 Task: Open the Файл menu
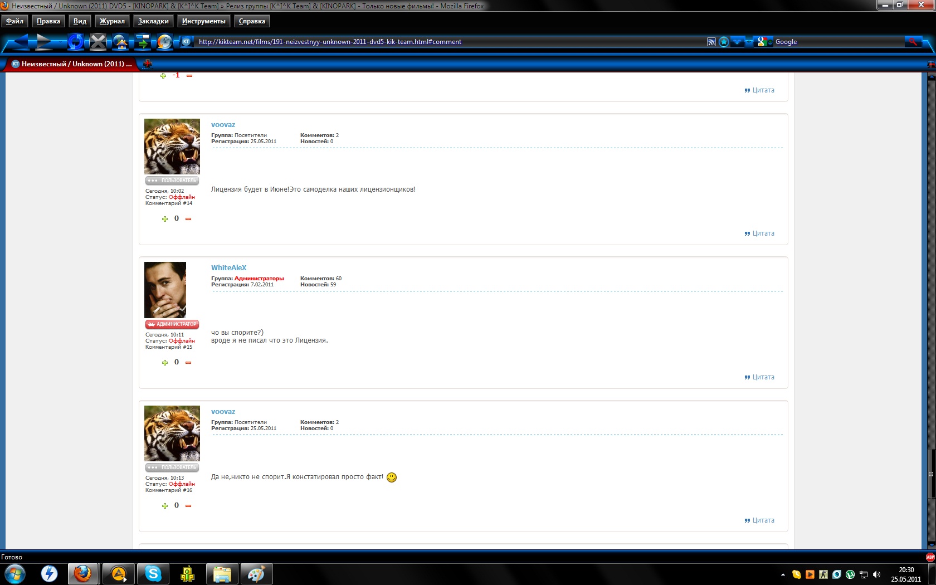click(x=14, y=21)
